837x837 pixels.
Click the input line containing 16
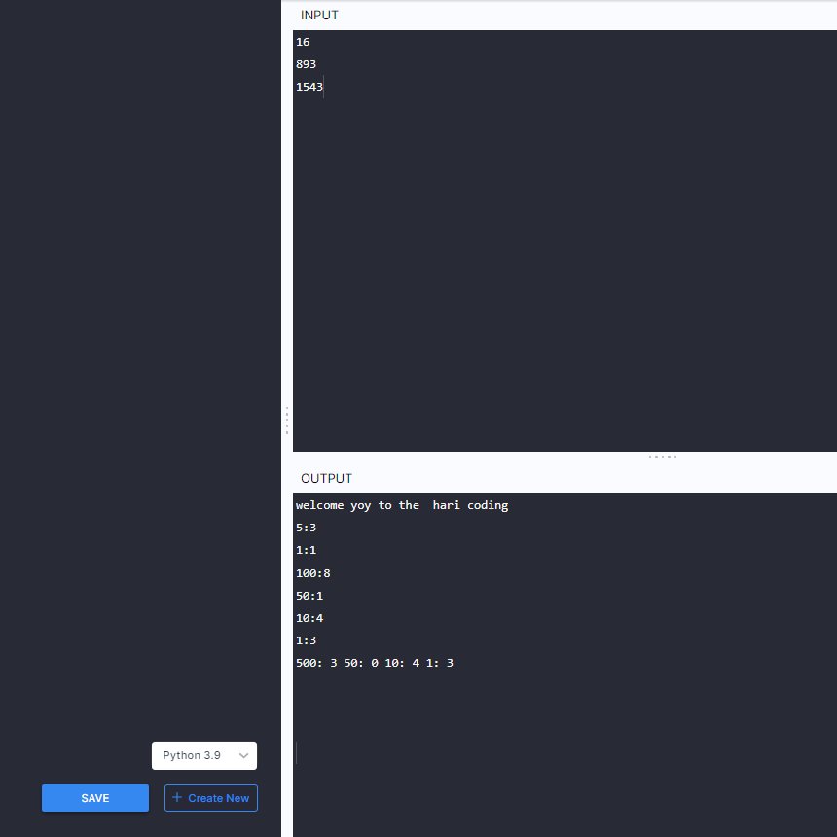tap(303, 42)
